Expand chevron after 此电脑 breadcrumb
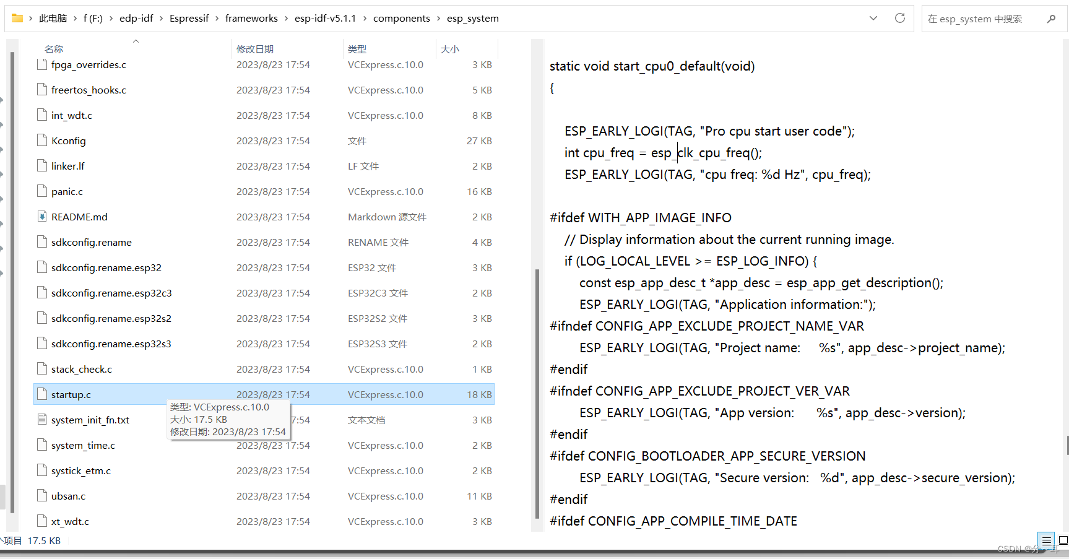The width and height of the screenshot is (1069, 559). 76,19
